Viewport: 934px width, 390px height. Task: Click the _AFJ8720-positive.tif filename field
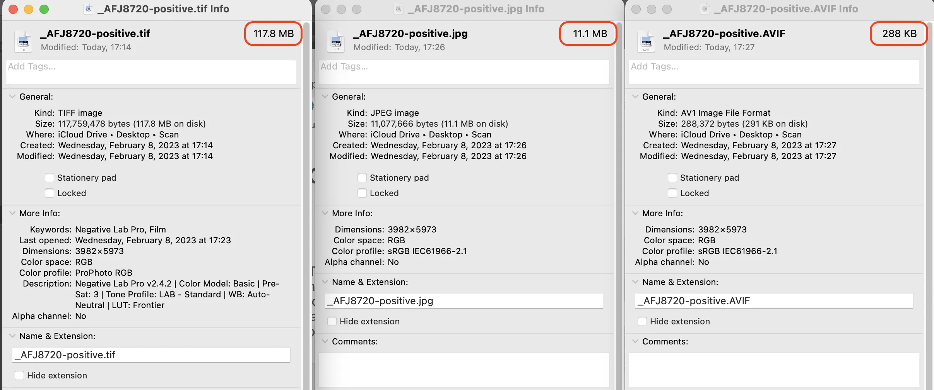click(151, 355)
